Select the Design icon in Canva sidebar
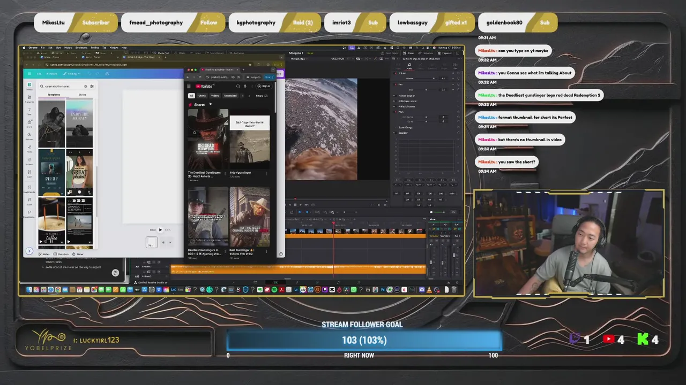Screen dimensions: 686x385 29,86
